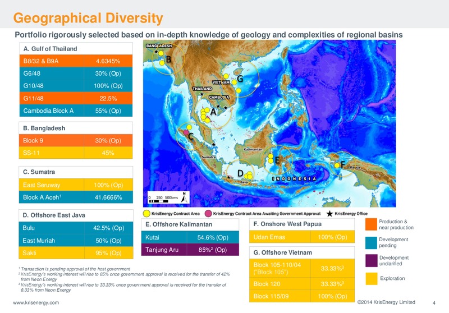
Task: Click the Sakti row
Action: coord(76,252)
